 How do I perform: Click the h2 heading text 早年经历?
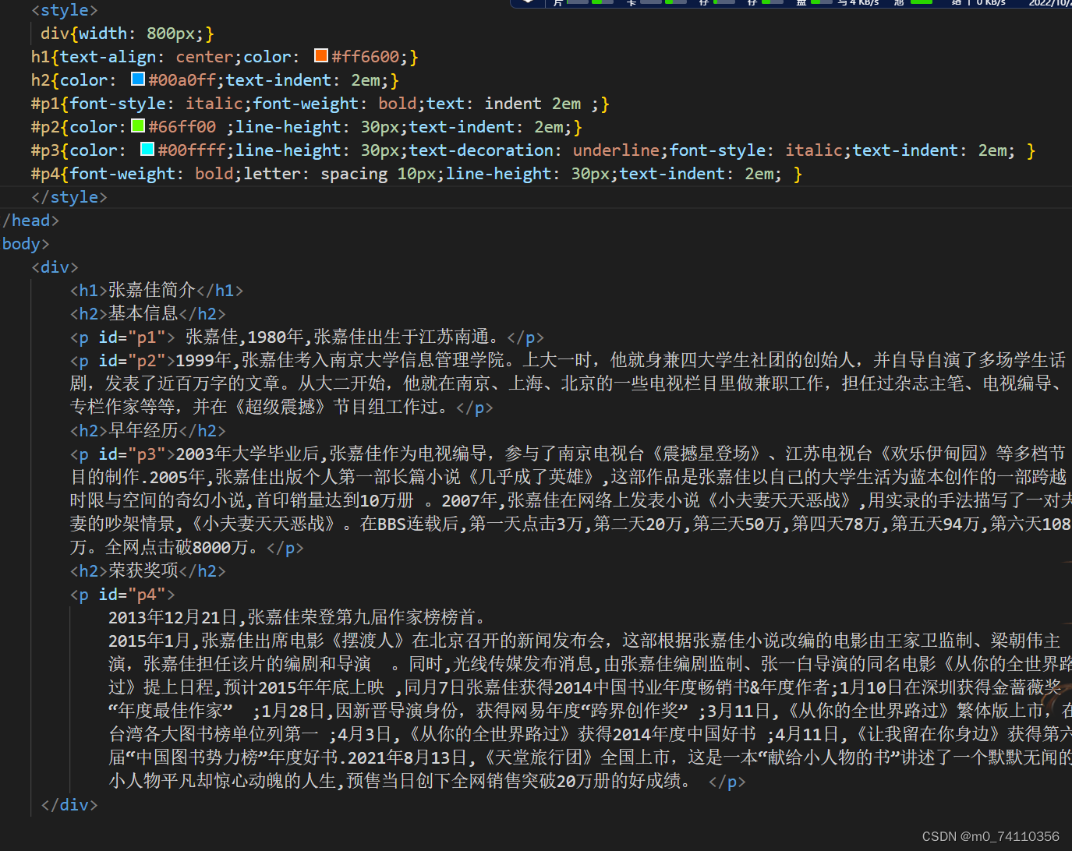coord(143,430)
